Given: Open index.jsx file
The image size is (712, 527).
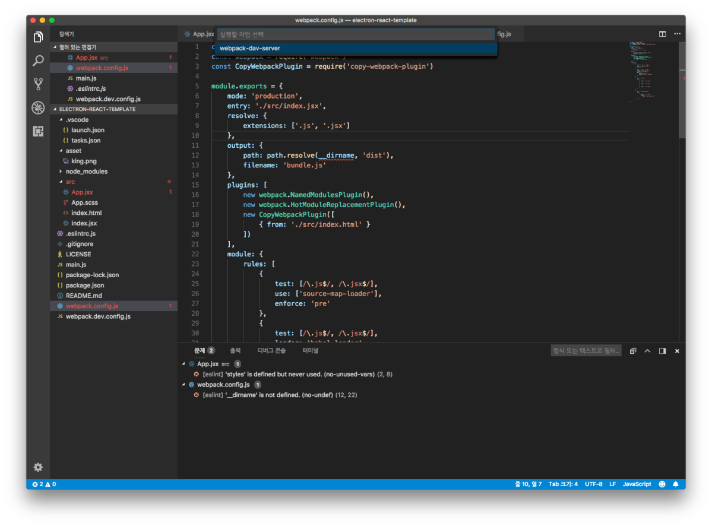Looking at the screenshot, I should (113, 223).
